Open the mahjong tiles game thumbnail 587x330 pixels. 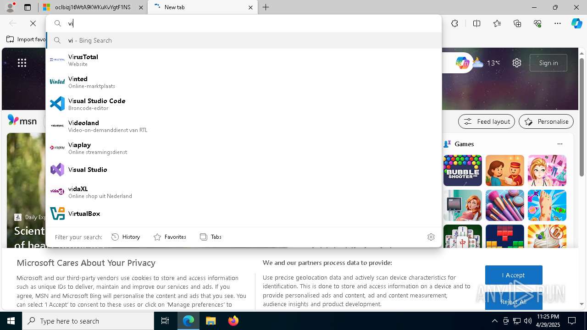[x=463, y=236]
